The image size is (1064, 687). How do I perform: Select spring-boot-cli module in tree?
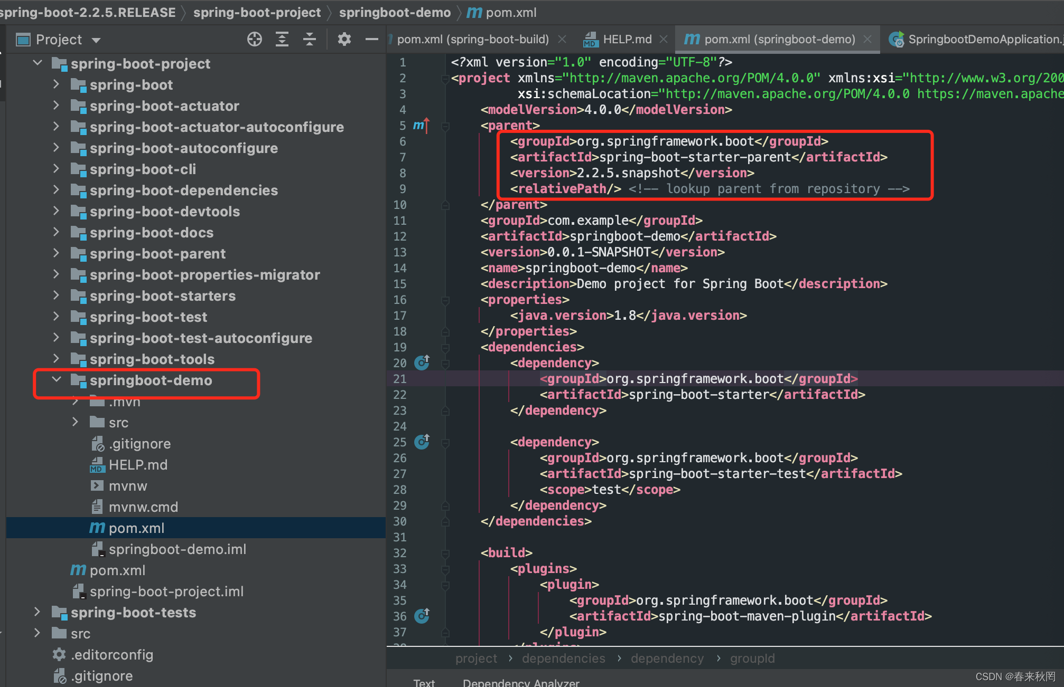(143, 169)
